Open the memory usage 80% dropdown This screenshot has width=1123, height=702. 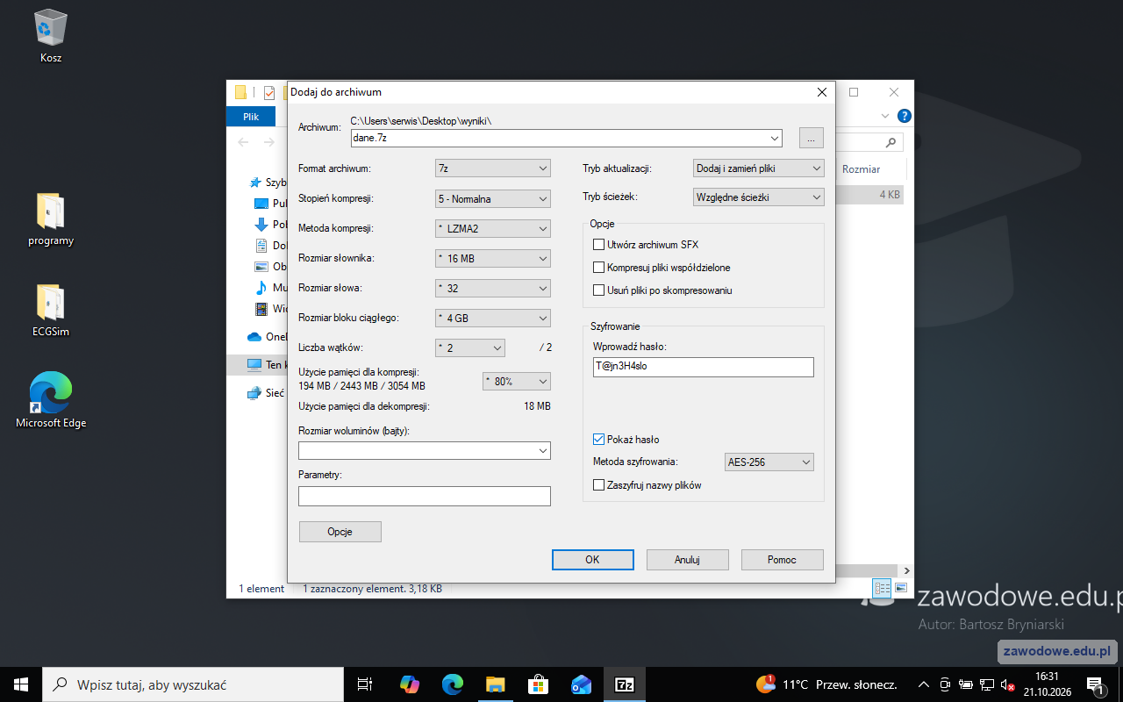[517, 382]
